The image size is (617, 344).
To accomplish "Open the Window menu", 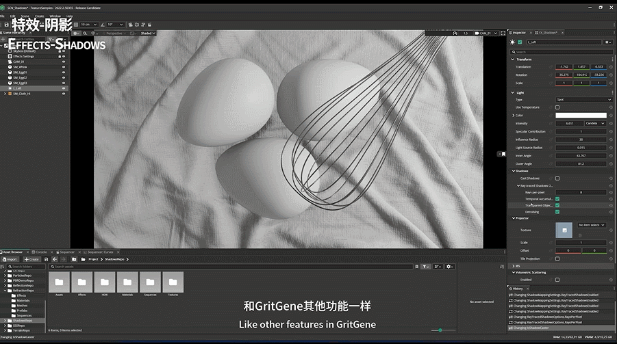I will click(x=55, y=16).
